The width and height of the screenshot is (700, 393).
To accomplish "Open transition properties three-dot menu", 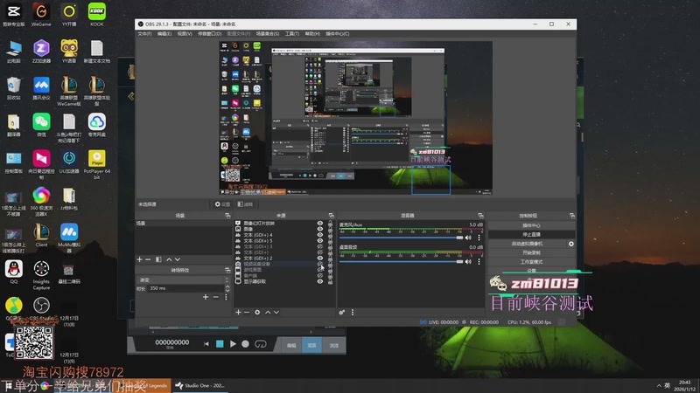I will coord(226,297).
